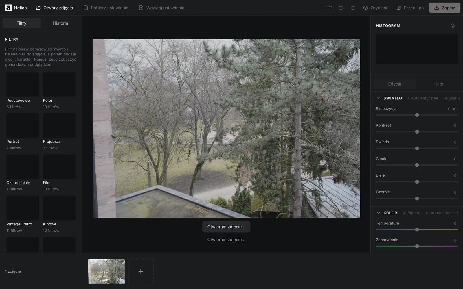This screenshot has height=289, width=463.
Task: Click the Kontrast slider handle
Action: [x=417, y=132]
